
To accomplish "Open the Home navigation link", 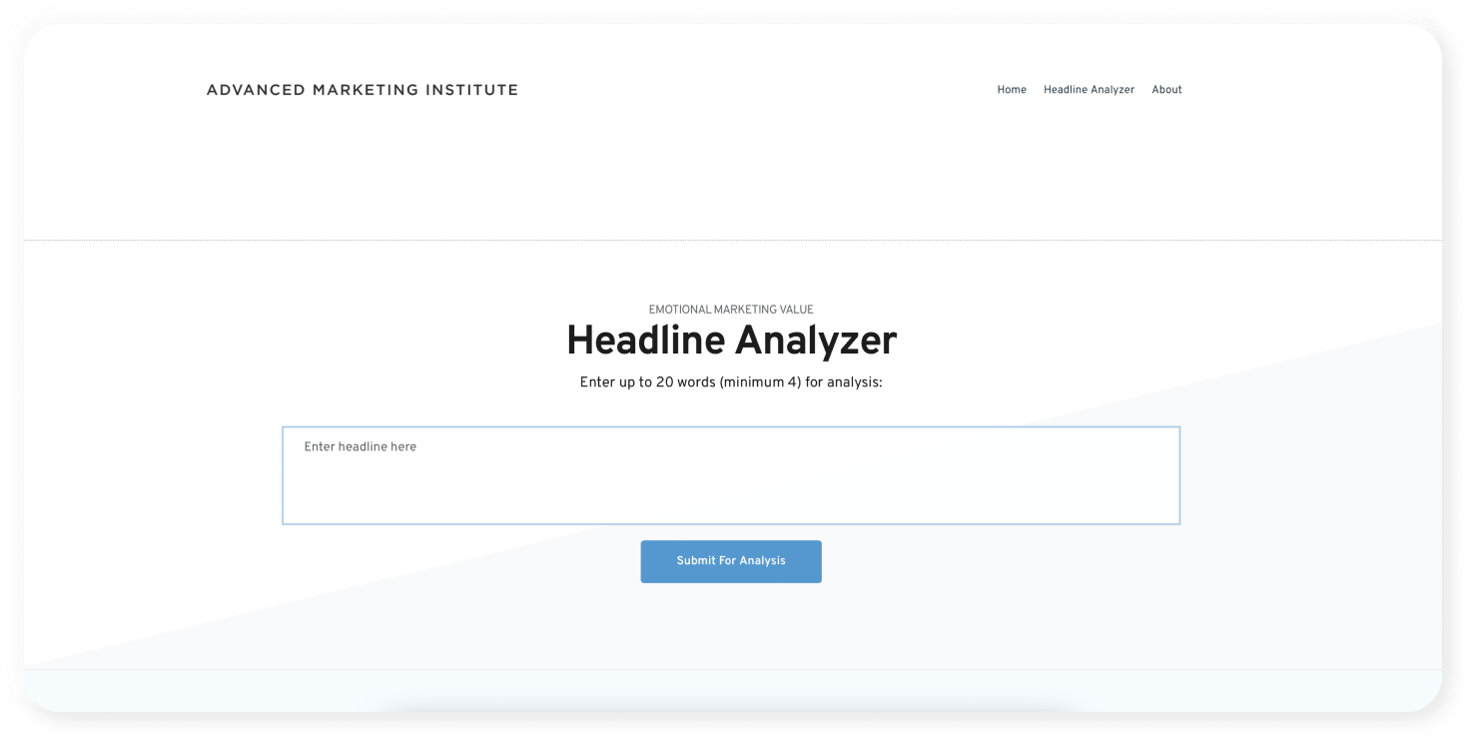I will click(1012, 90).
